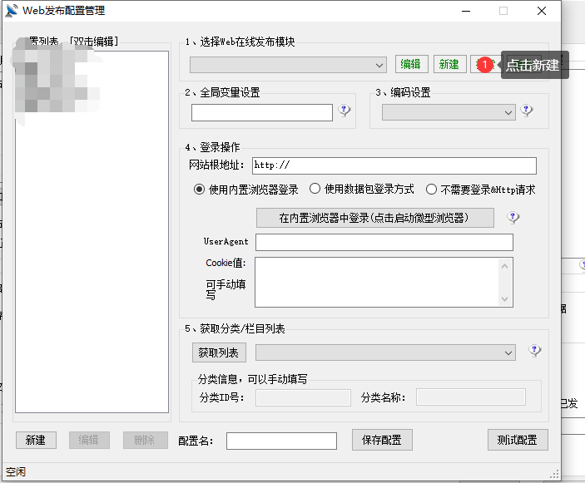The width and height of the screenshot is (585, 483).
Task: Open help icon beside encoding settings
Action: coord(527,111)
